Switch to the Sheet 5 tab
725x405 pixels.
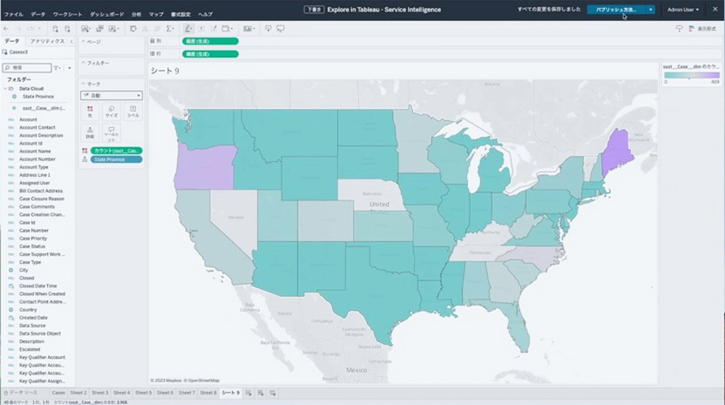tap(143, 393)
